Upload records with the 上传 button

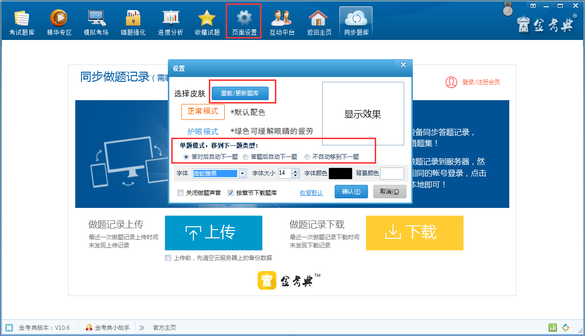(214, 233)
